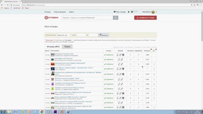203x114 pixels.
Task: Click the Авиабилеты bookmark
Action: [16, 8]
